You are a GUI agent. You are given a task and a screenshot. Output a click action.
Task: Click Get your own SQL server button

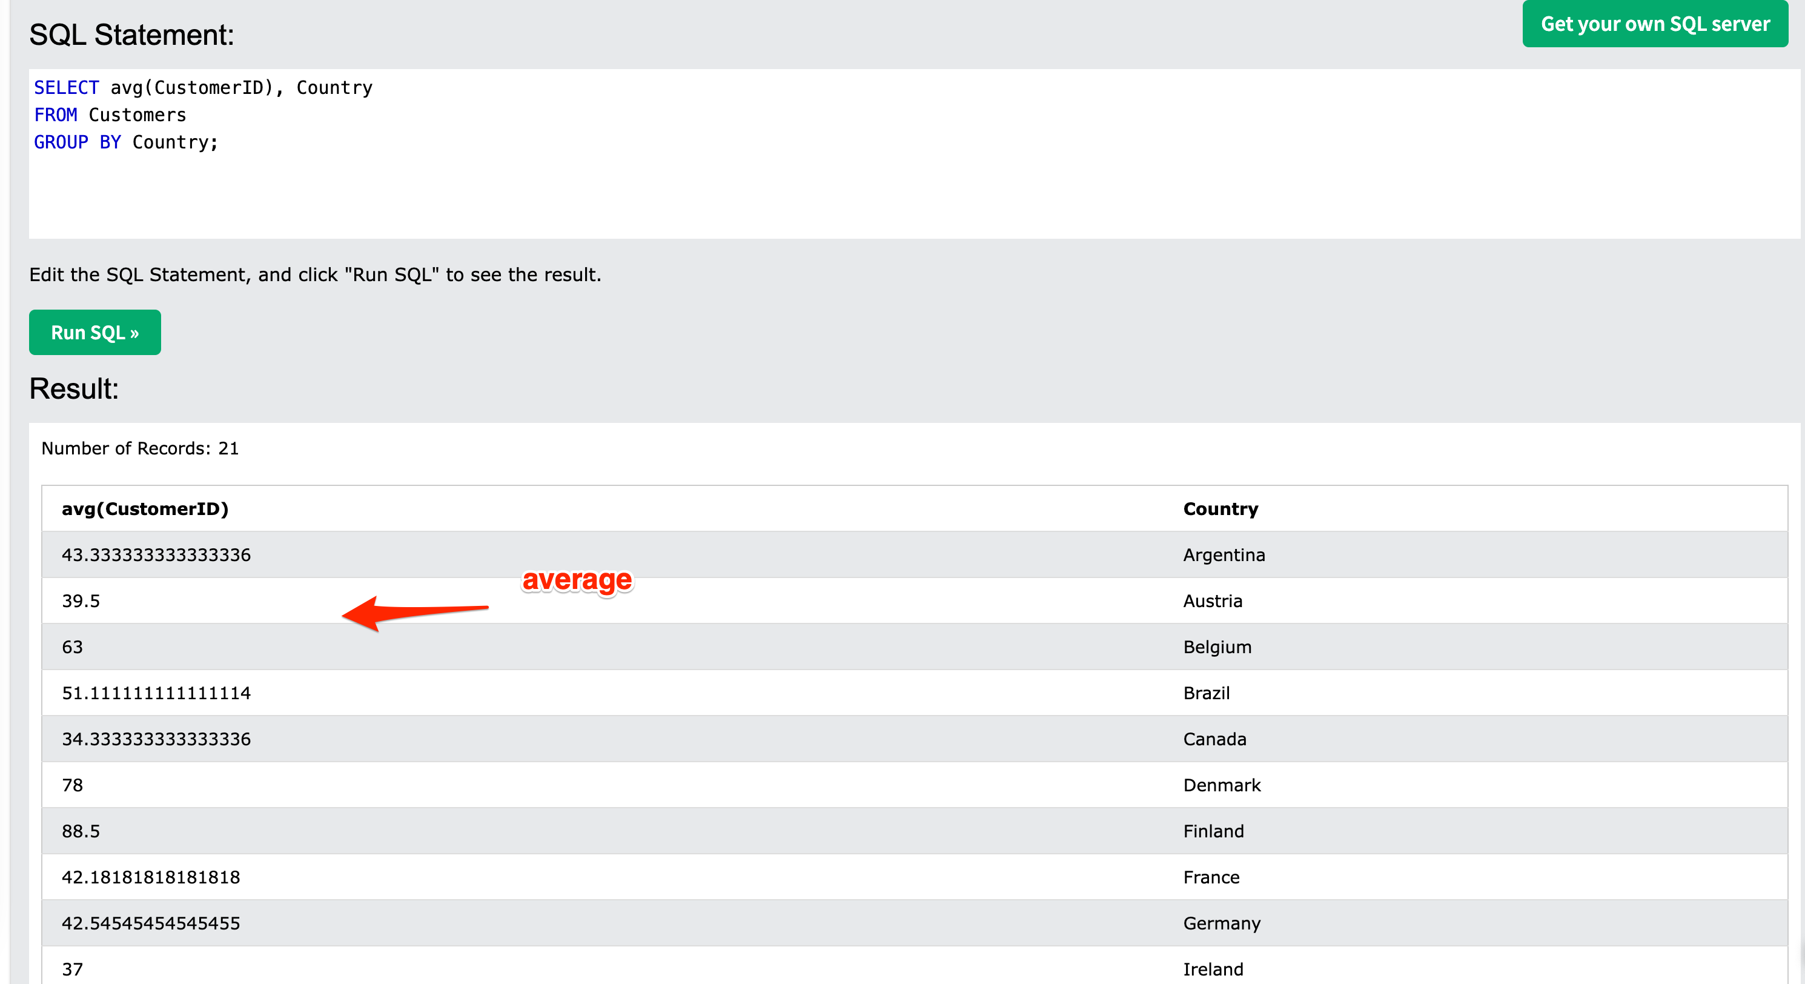tap(1654, 24)
